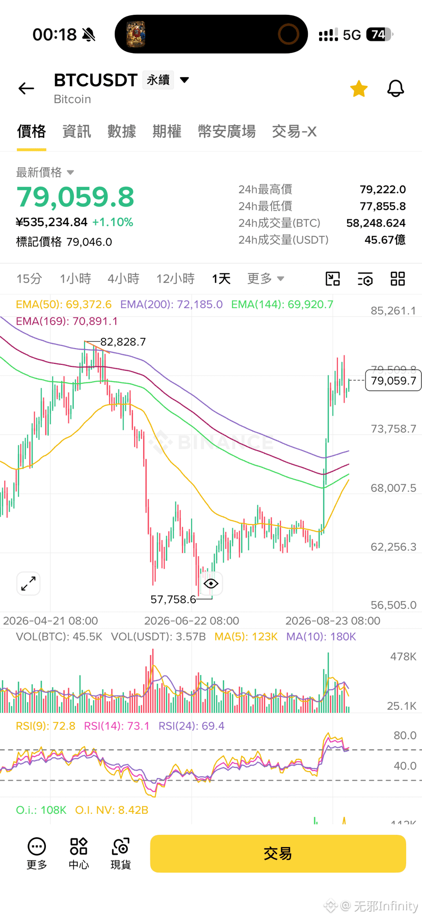Go back using the left arrow
The width and height of the screenshot is (422, 919).
(x=26, y=88)
